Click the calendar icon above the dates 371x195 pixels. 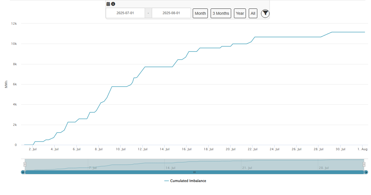click(108, 4)
